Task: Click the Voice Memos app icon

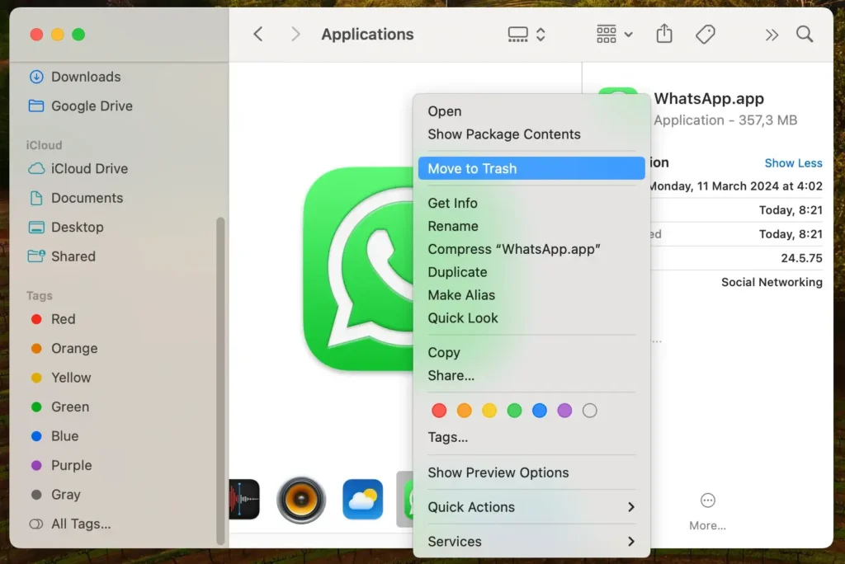Action: [244, 500]
